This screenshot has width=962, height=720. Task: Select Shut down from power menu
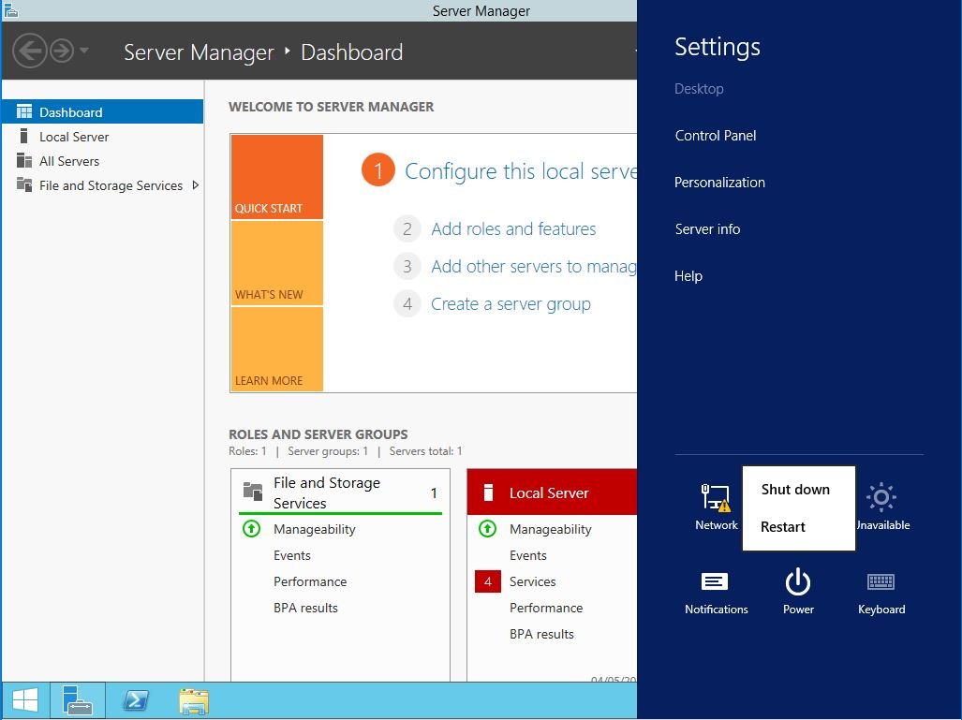pyautogui.click(x=795, y=490)
